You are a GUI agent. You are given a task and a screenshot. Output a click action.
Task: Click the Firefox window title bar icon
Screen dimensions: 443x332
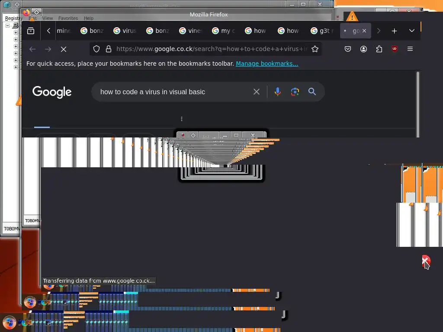click(x=26, y=13)
